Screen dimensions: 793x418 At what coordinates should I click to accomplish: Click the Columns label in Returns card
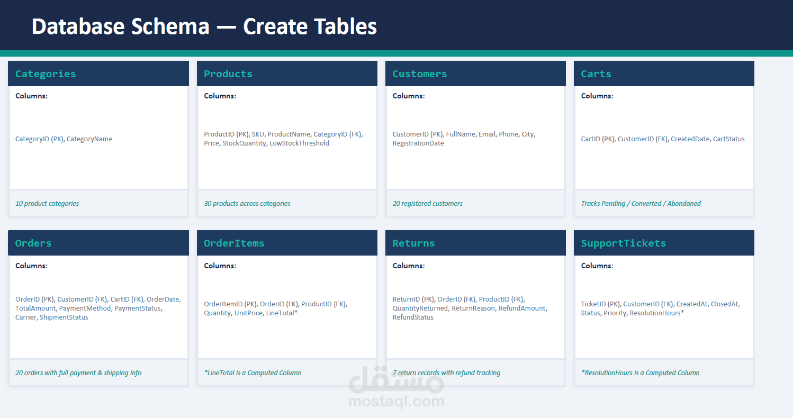[x=408, y=266]
